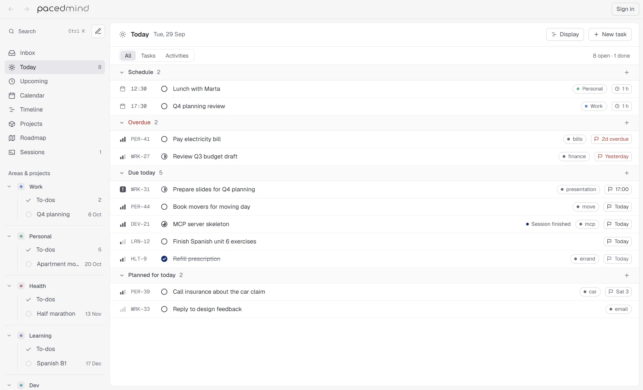643x390 pixels.
Task: Click the urgent priority icon on WRK-31
Action: click(x=123, y=189)
